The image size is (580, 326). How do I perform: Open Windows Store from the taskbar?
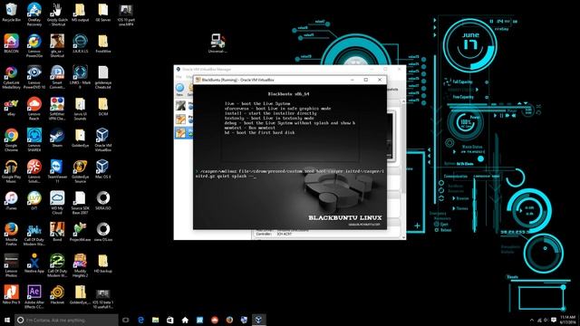pos(170,320)
